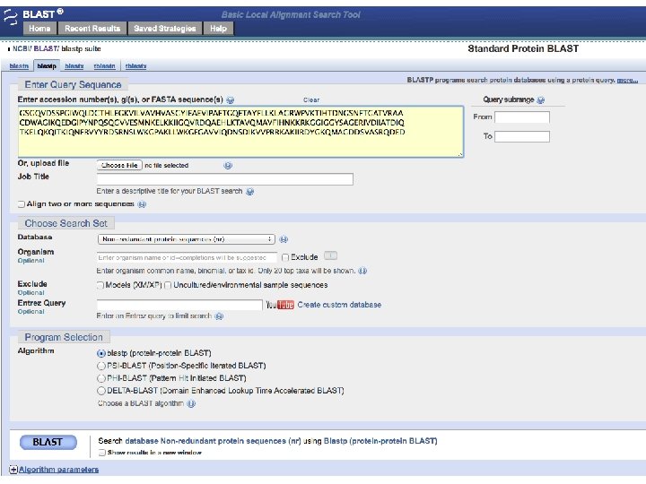Click BLAST breadcrumb link
The image size is (646, 484).
click(x=46, y=48)
